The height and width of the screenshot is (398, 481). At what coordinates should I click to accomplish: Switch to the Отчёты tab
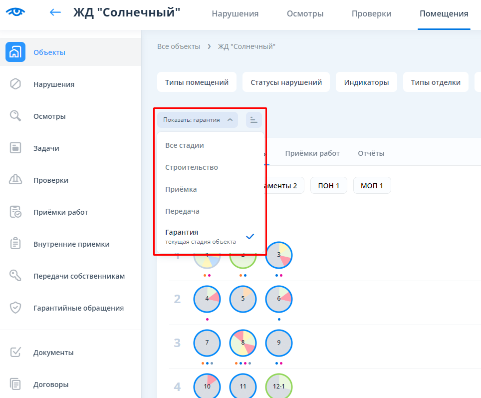coord(371,153)
